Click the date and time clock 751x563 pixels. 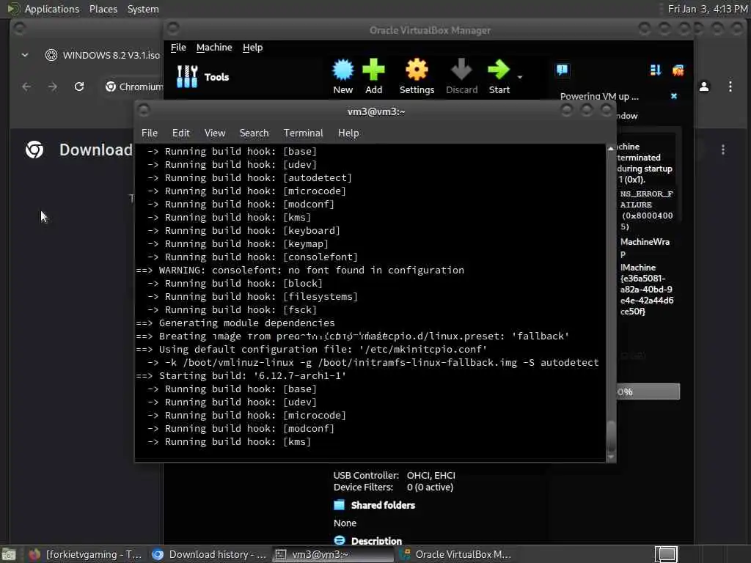708,9
